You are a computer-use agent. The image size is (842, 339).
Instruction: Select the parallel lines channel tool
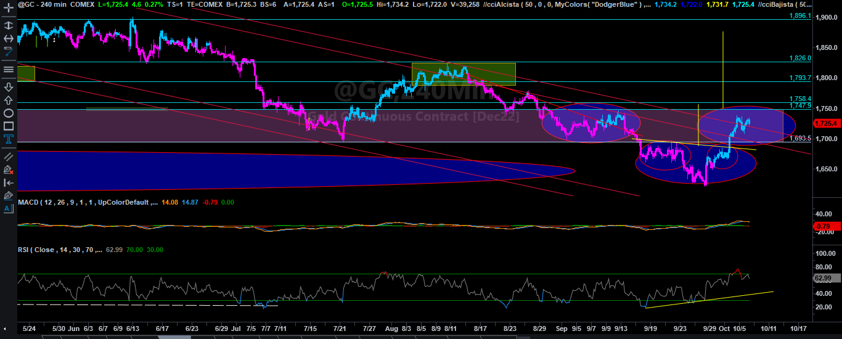click(x=8, y=156)
